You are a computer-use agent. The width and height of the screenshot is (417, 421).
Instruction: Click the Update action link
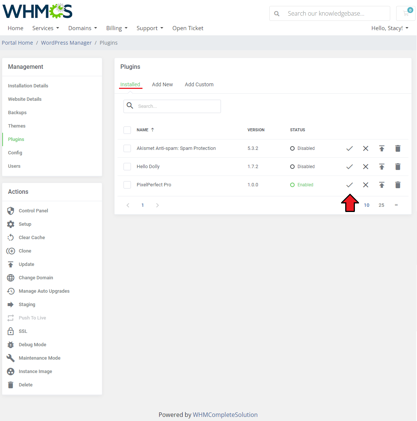[26, 264]
